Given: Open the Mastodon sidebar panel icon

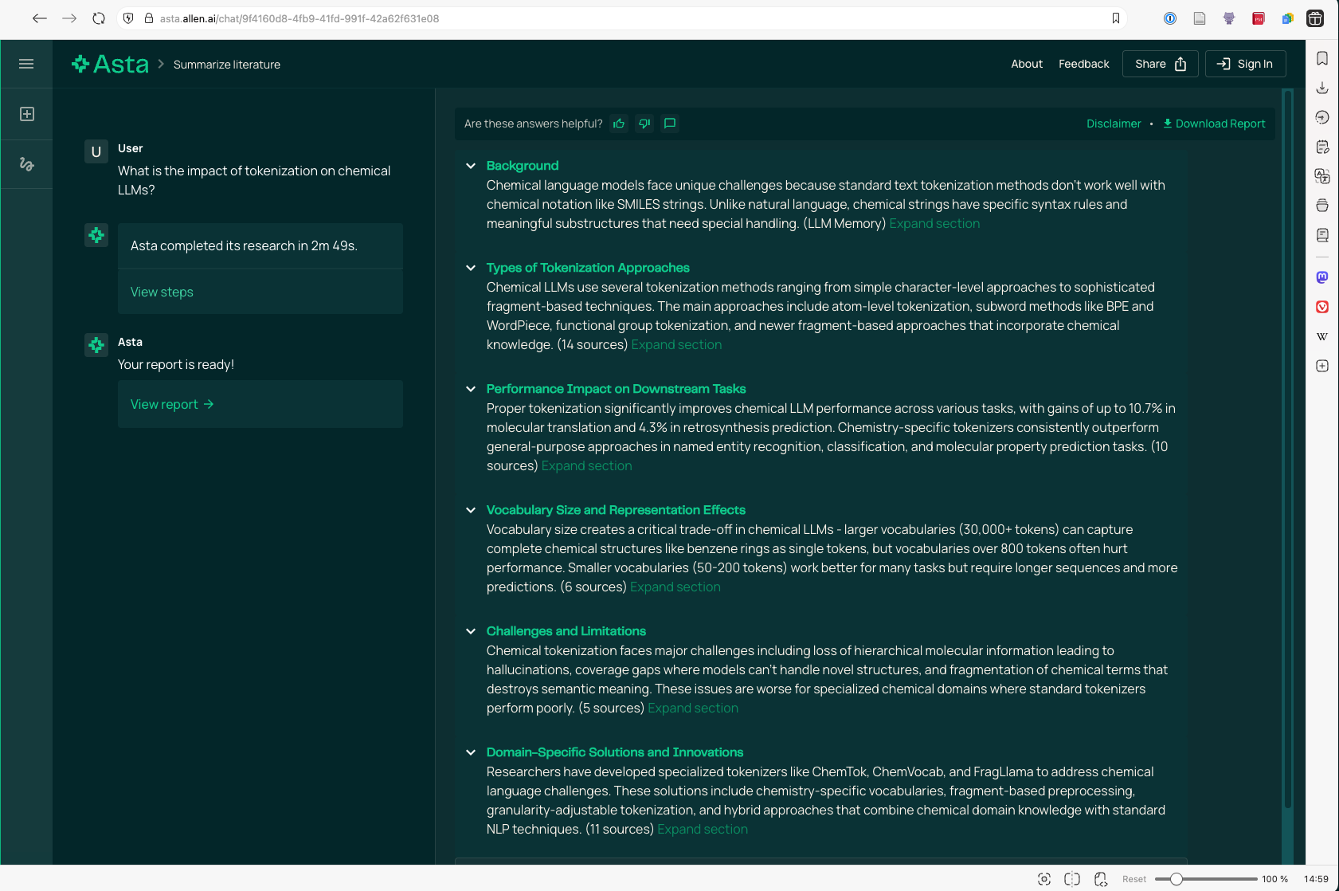Looking at the screenshot, I should pyautogui.click(x=1322, y=277).
